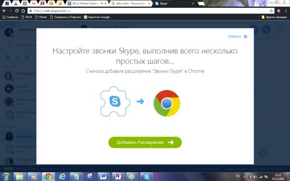Close the веб скайп search tab
Viewport: 290px width, 181px height.
[x=149, y=4]
